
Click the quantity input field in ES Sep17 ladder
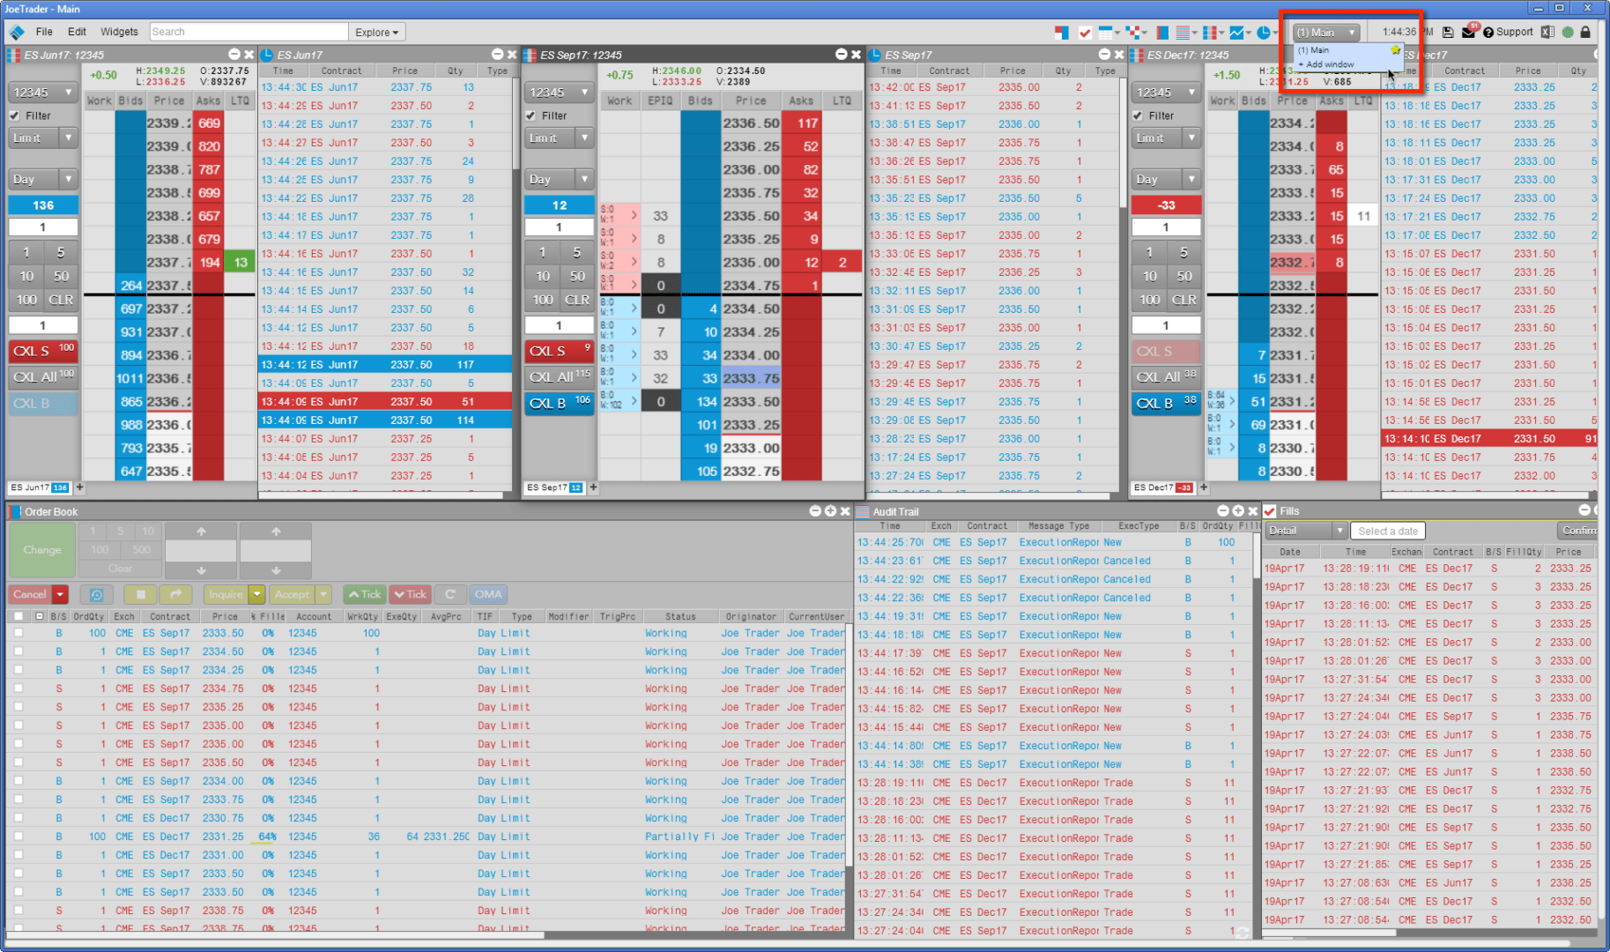[x=559, y=227]
